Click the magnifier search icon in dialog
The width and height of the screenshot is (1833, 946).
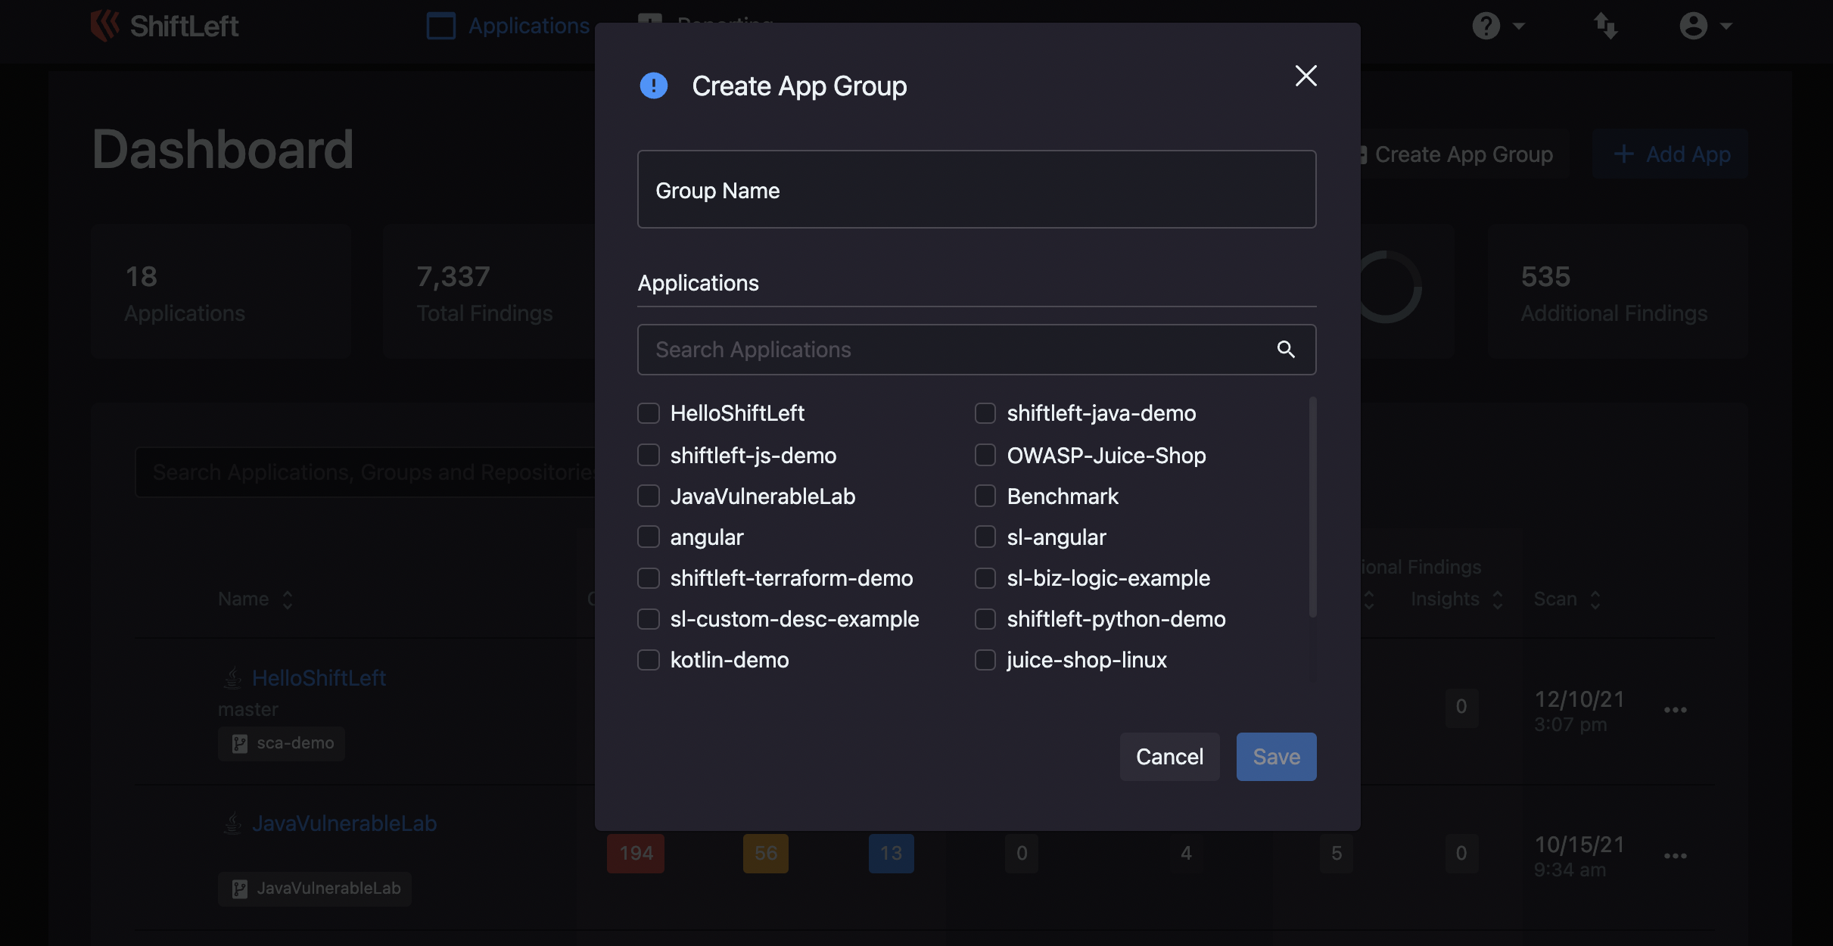(x=1286, y=350)
